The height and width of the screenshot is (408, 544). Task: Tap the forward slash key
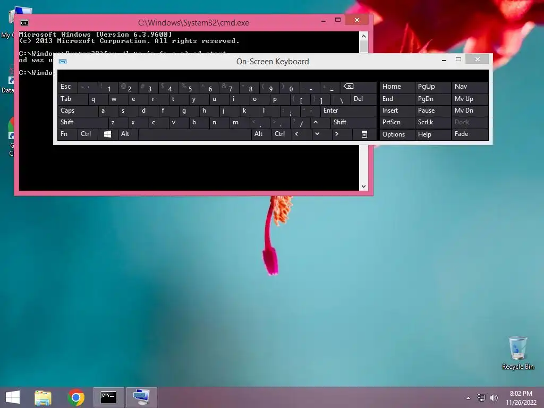click(x=301, y=123)
